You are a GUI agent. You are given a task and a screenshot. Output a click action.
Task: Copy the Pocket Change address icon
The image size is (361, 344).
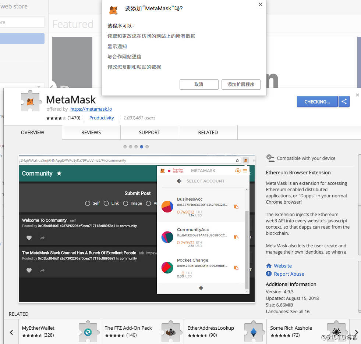pyautogui.click(x=236, y=268)
